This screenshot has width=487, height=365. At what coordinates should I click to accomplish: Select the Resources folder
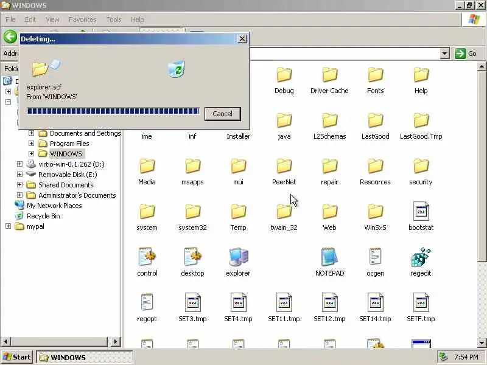(375, 172)
